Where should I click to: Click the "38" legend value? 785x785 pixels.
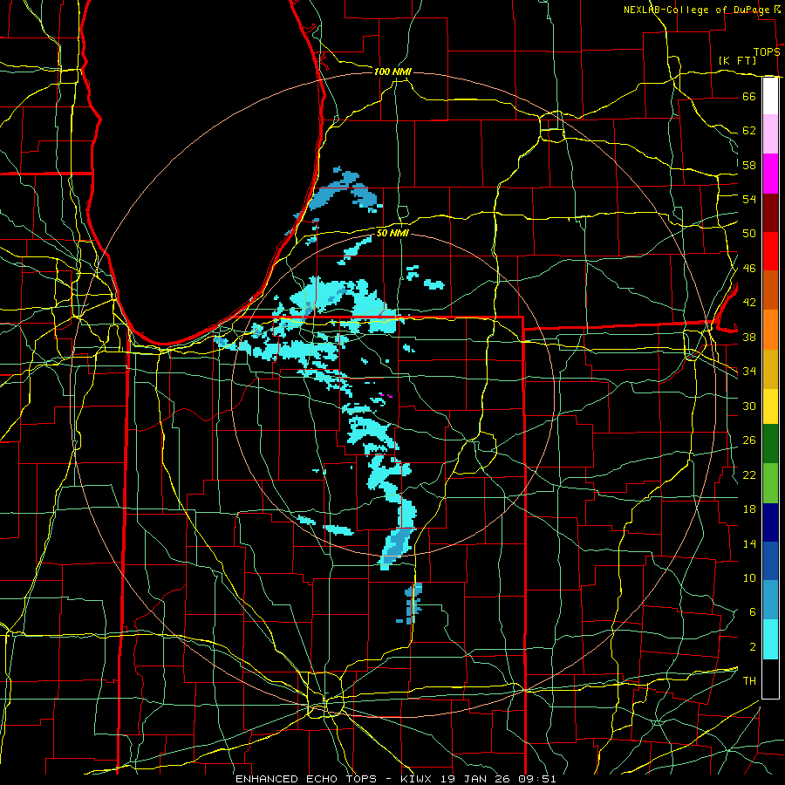[x=749, y=337]
